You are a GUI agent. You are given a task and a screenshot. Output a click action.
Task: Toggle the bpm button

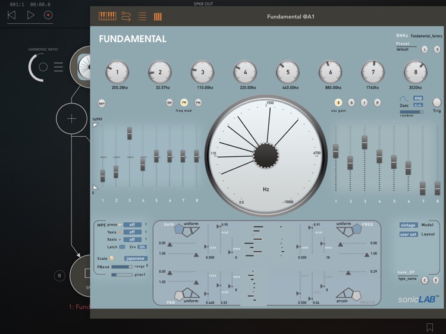[102, 103]
